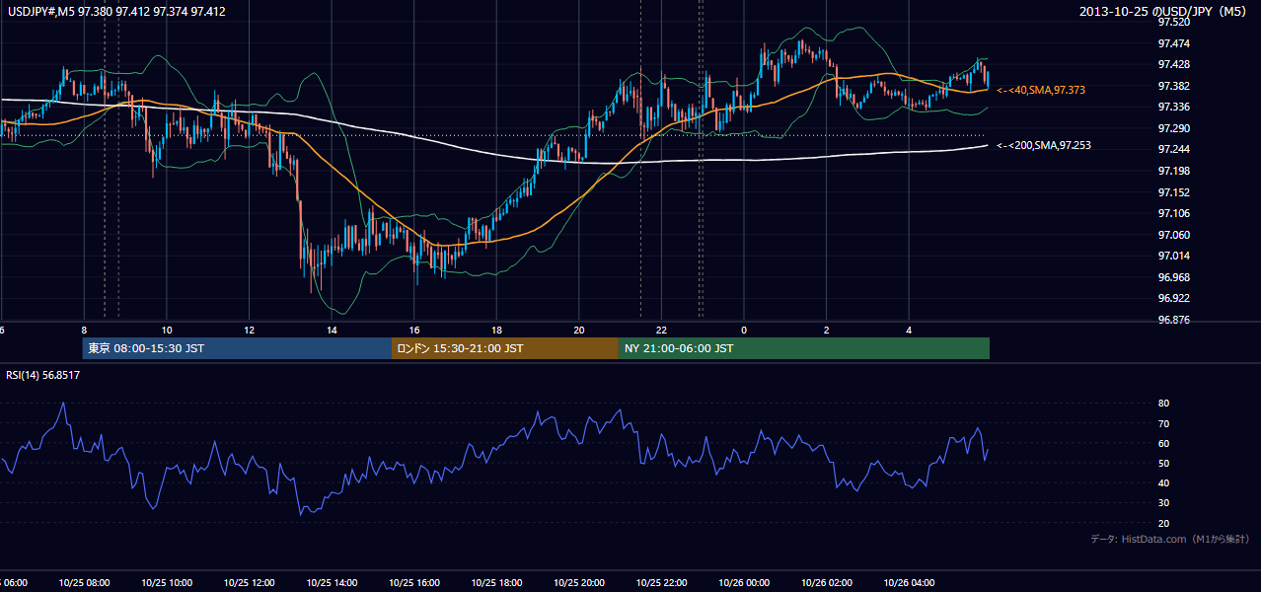
Task: Click RSI scale value 40
Action: coord(1163,482)
